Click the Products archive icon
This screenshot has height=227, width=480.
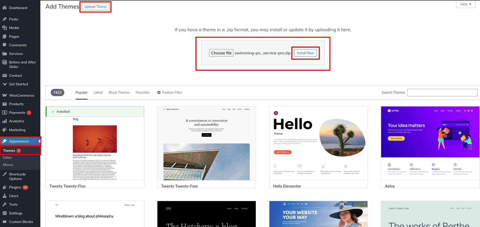coord(5,104)
